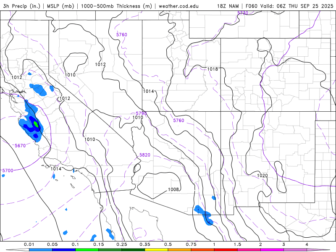Click the 'weather.cod.edu' source text
This screenshot has height=252, width=336.
[178, 6]
